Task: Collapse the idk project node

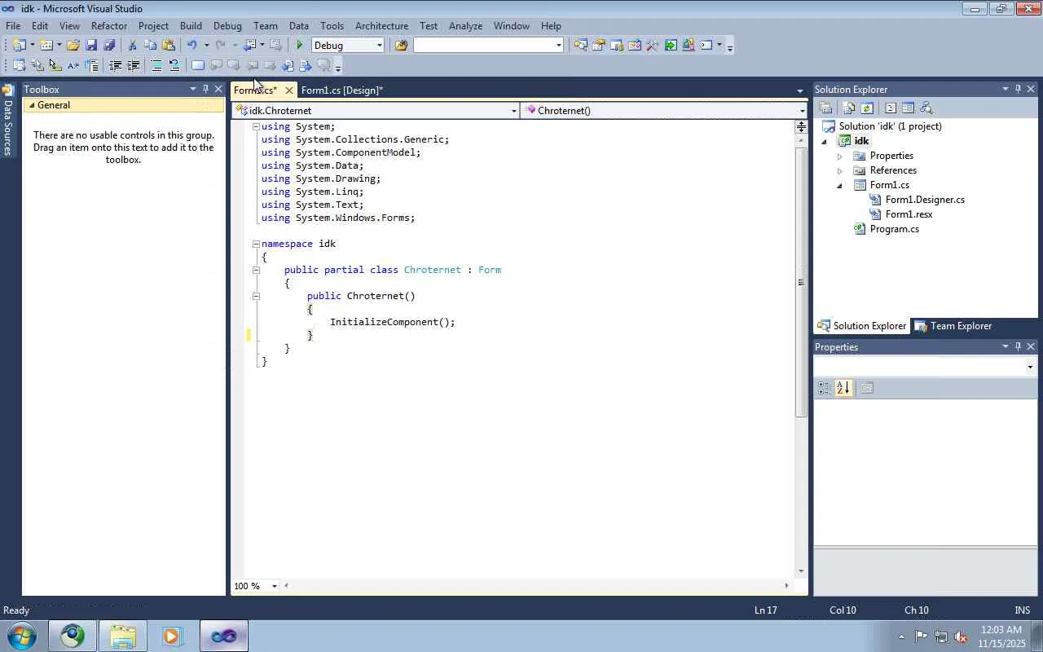Action: click(825, 141)
